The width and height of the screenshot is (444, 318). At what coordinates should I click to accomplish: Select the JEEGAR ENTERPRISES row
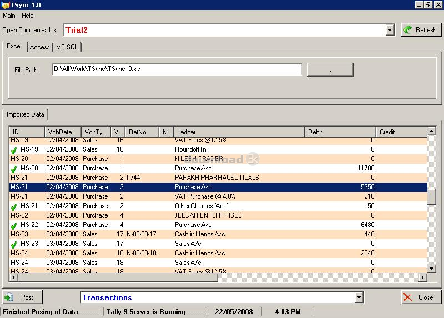[218, 215]
